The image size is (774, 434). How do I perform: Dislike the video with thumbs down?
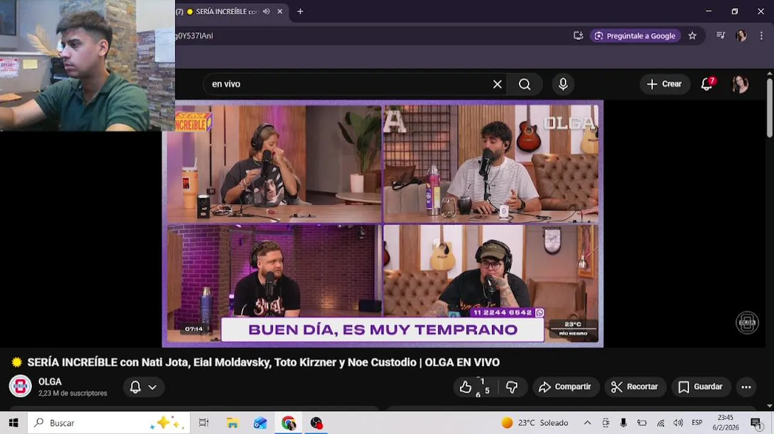coord(512,387)
